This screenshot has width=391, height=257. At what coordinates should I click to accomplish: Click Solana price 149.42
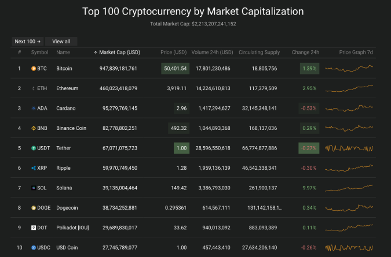click(x=179, y=188)
